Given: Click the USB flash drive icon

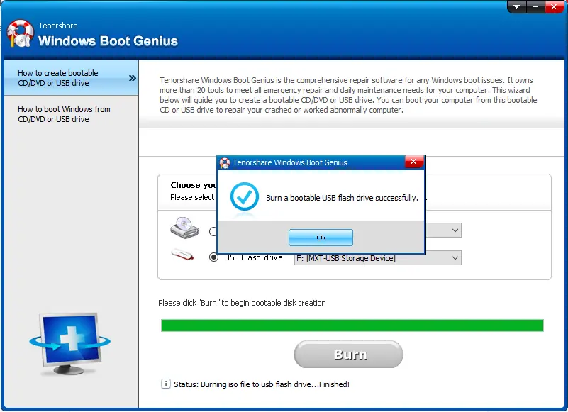Looking at the screenshot, I should (x=182, y=255).
